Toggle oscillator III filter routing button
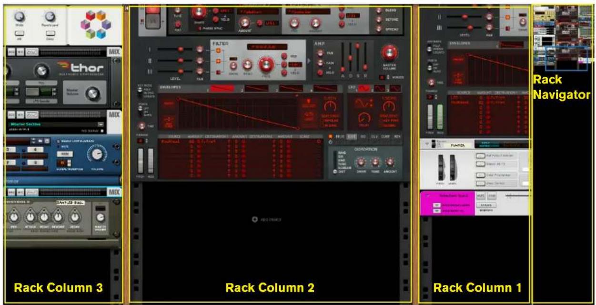Image resolution: width=596 pixels, height=305 pixels. pyautogui.click(x=219, y=71)
